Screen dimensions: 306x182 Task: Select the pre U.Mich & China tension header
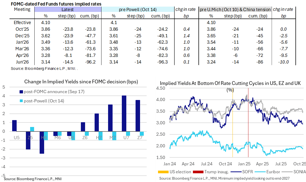[x=235, y=10]
